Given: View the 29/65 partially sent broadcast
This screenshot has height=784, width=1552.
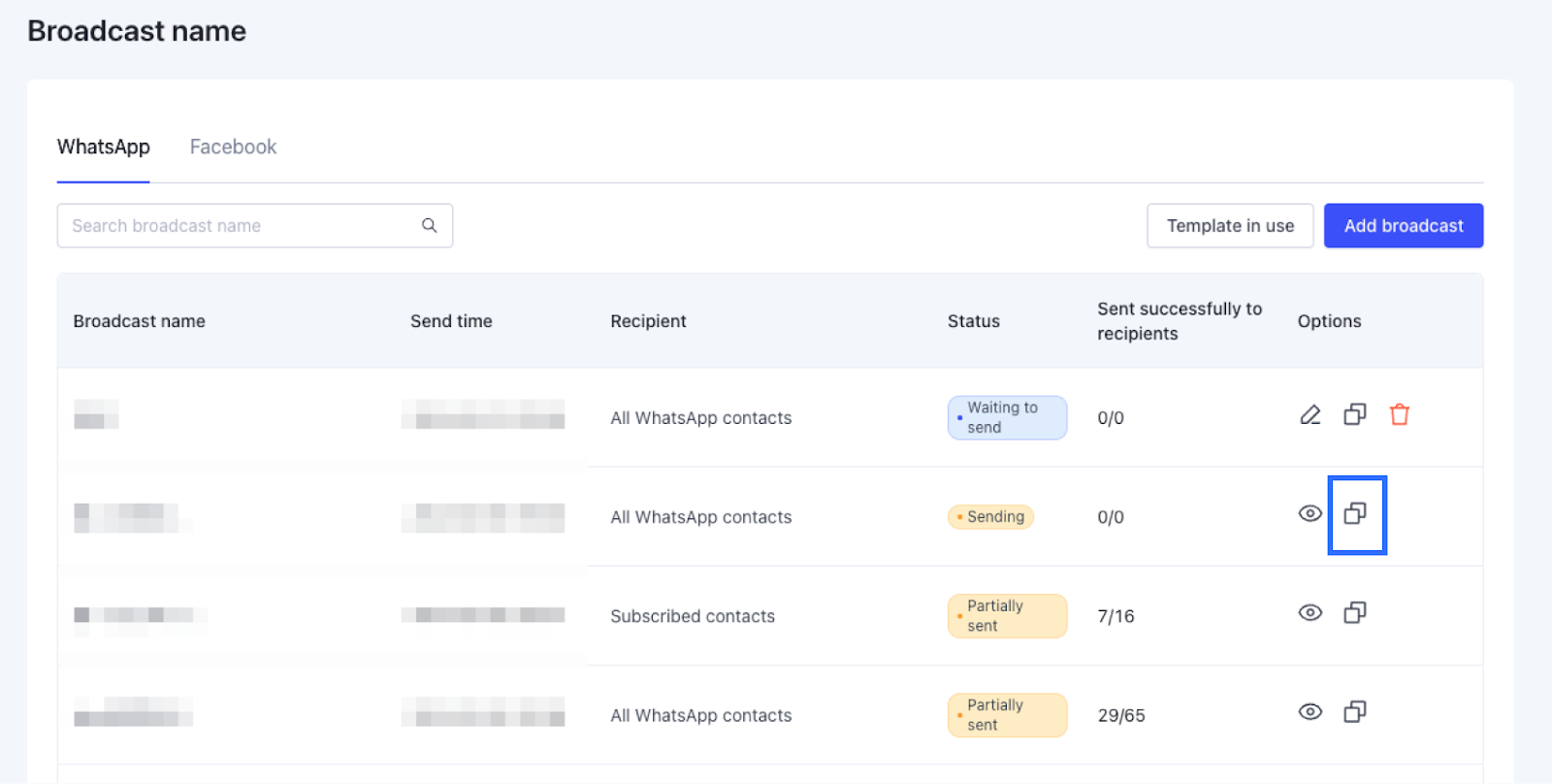Looking at the screenshot, I should pyautogui.click(x=1309, y=712).
